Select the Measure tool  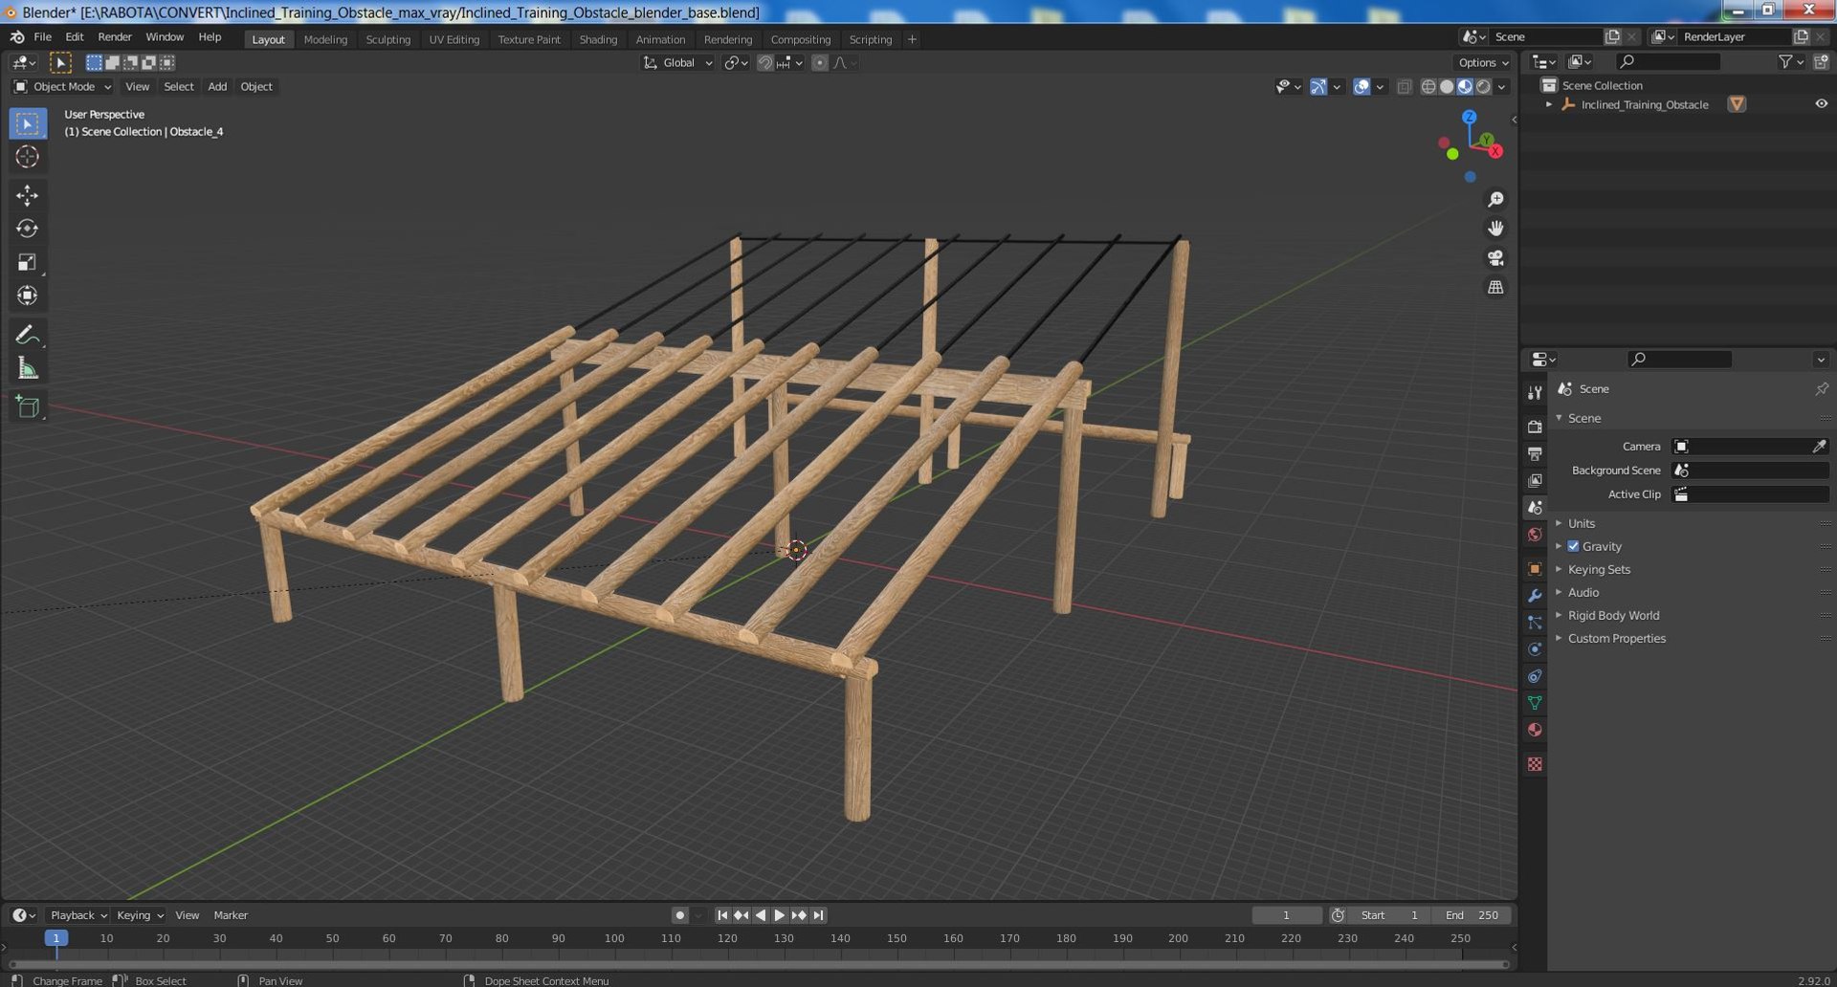click(x=27, y=368)
